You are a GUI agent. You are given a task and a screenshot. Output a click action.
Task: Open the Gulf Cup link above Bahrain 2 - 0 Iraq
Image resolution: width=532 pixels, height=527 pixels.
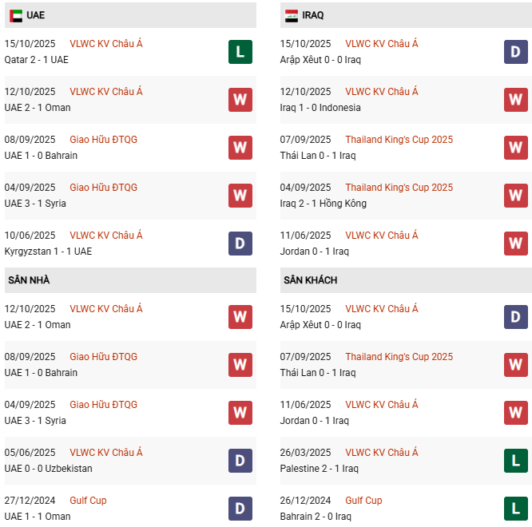[363, 501]
